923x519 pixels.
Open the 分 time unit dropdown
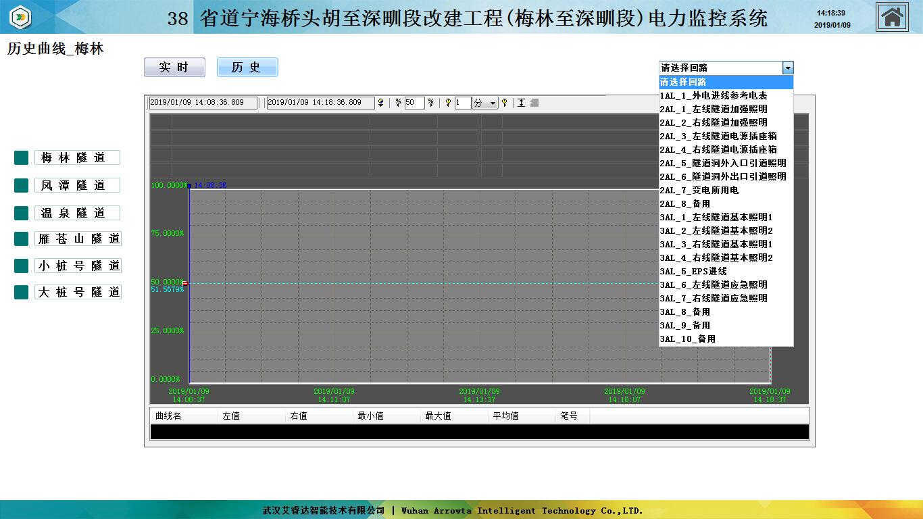pos(493,103)
